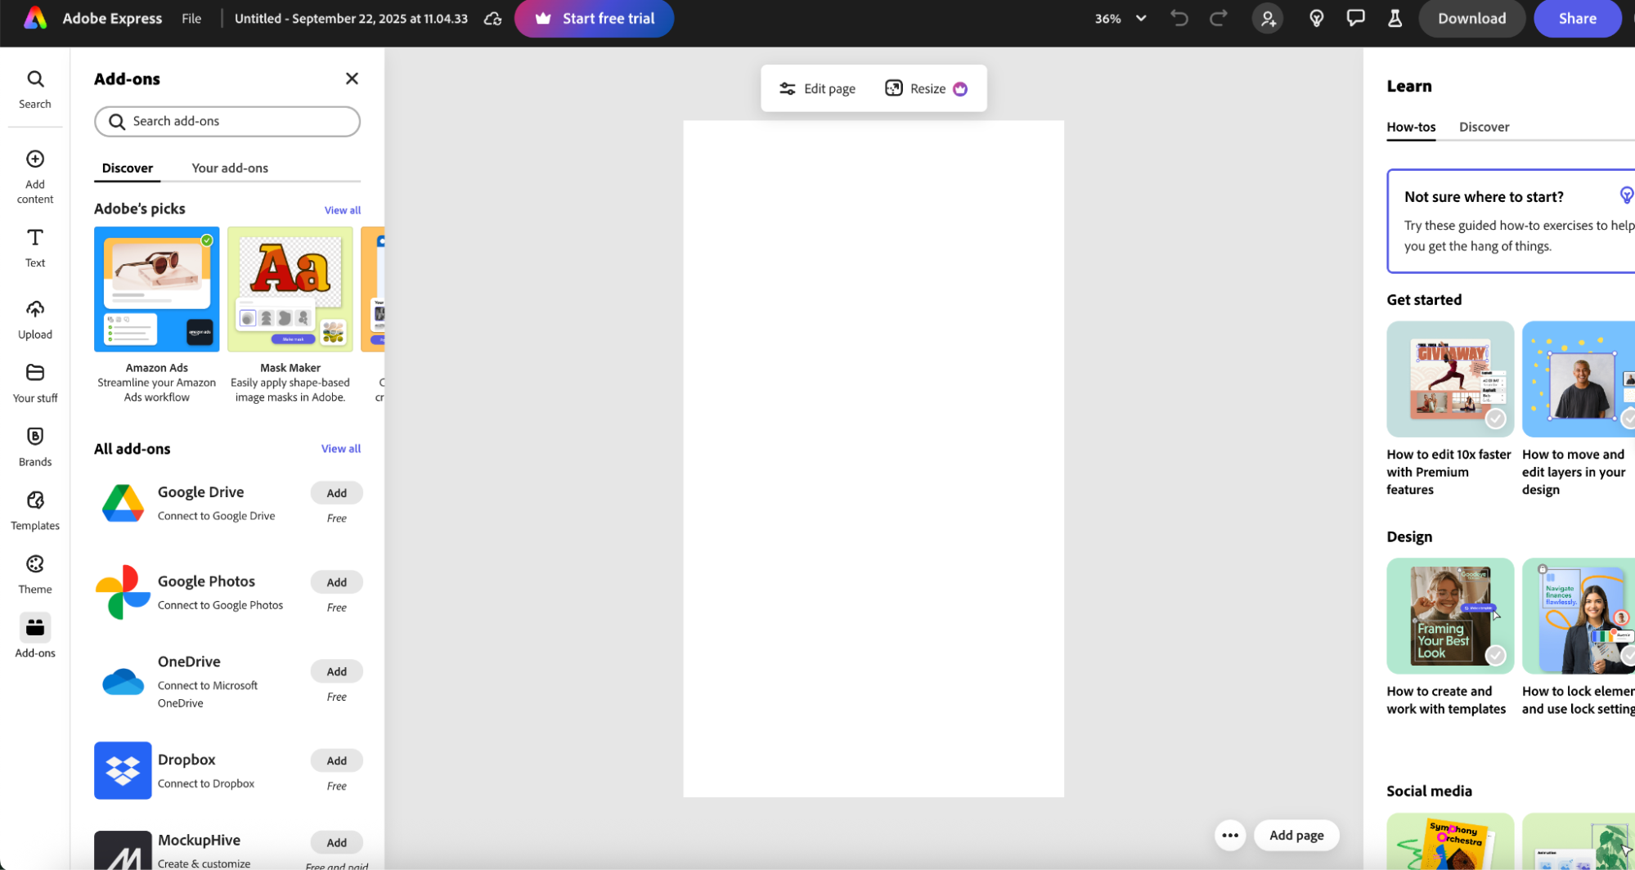Open Add content in the sidebar
1635x870 pixels.
coord(35,177)
